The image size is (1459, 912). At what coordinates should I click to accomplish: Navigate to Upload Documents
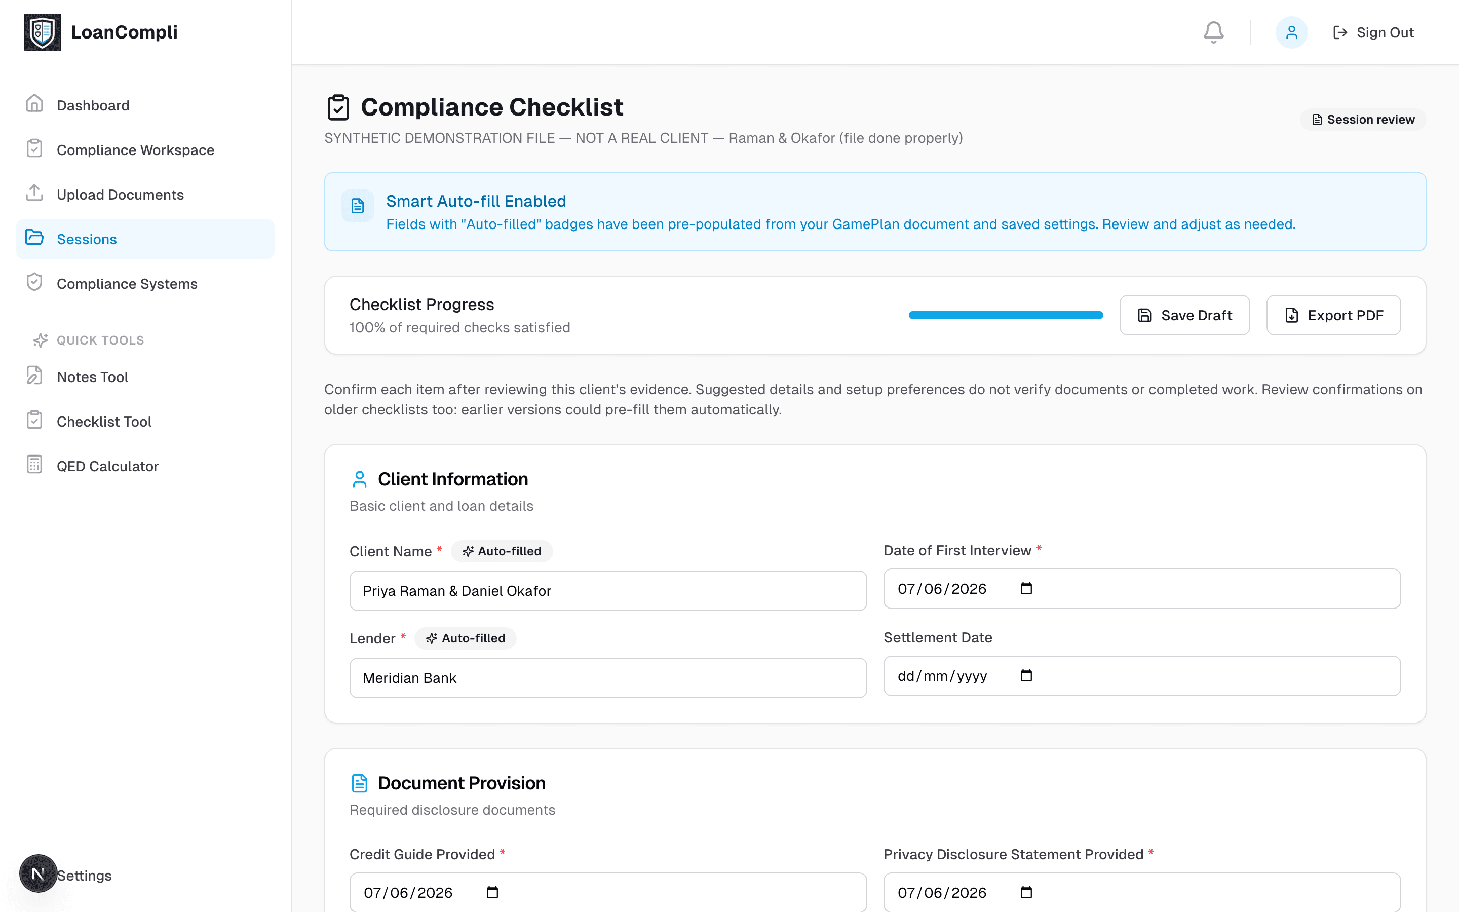[x=145, y=195]
